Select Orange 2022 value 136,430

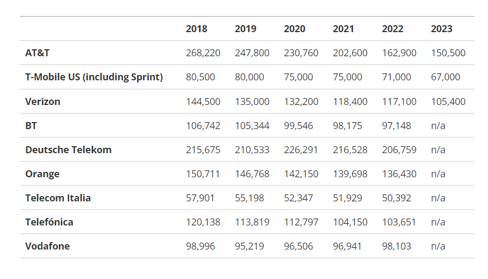(399, 174)
